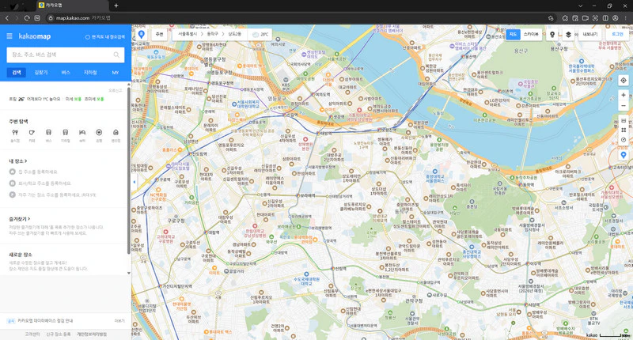Open the kakaomap hamburger menu
Image resolution: width=633 pixels, height=340 pixels.
(9, 36)
